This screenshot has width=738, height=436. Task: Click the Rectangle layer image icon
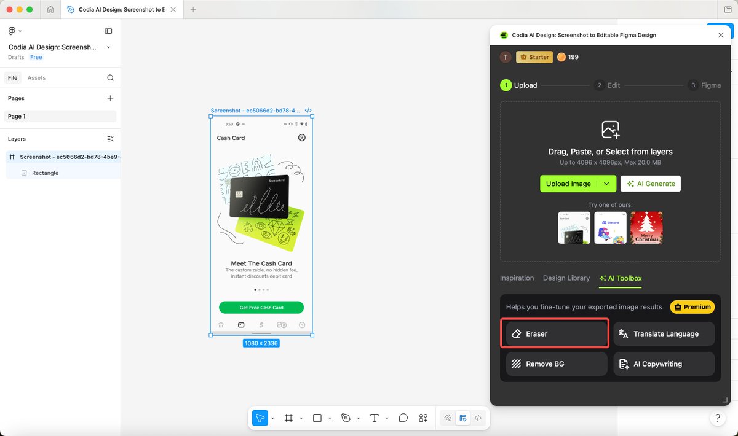tap(24, 173)
